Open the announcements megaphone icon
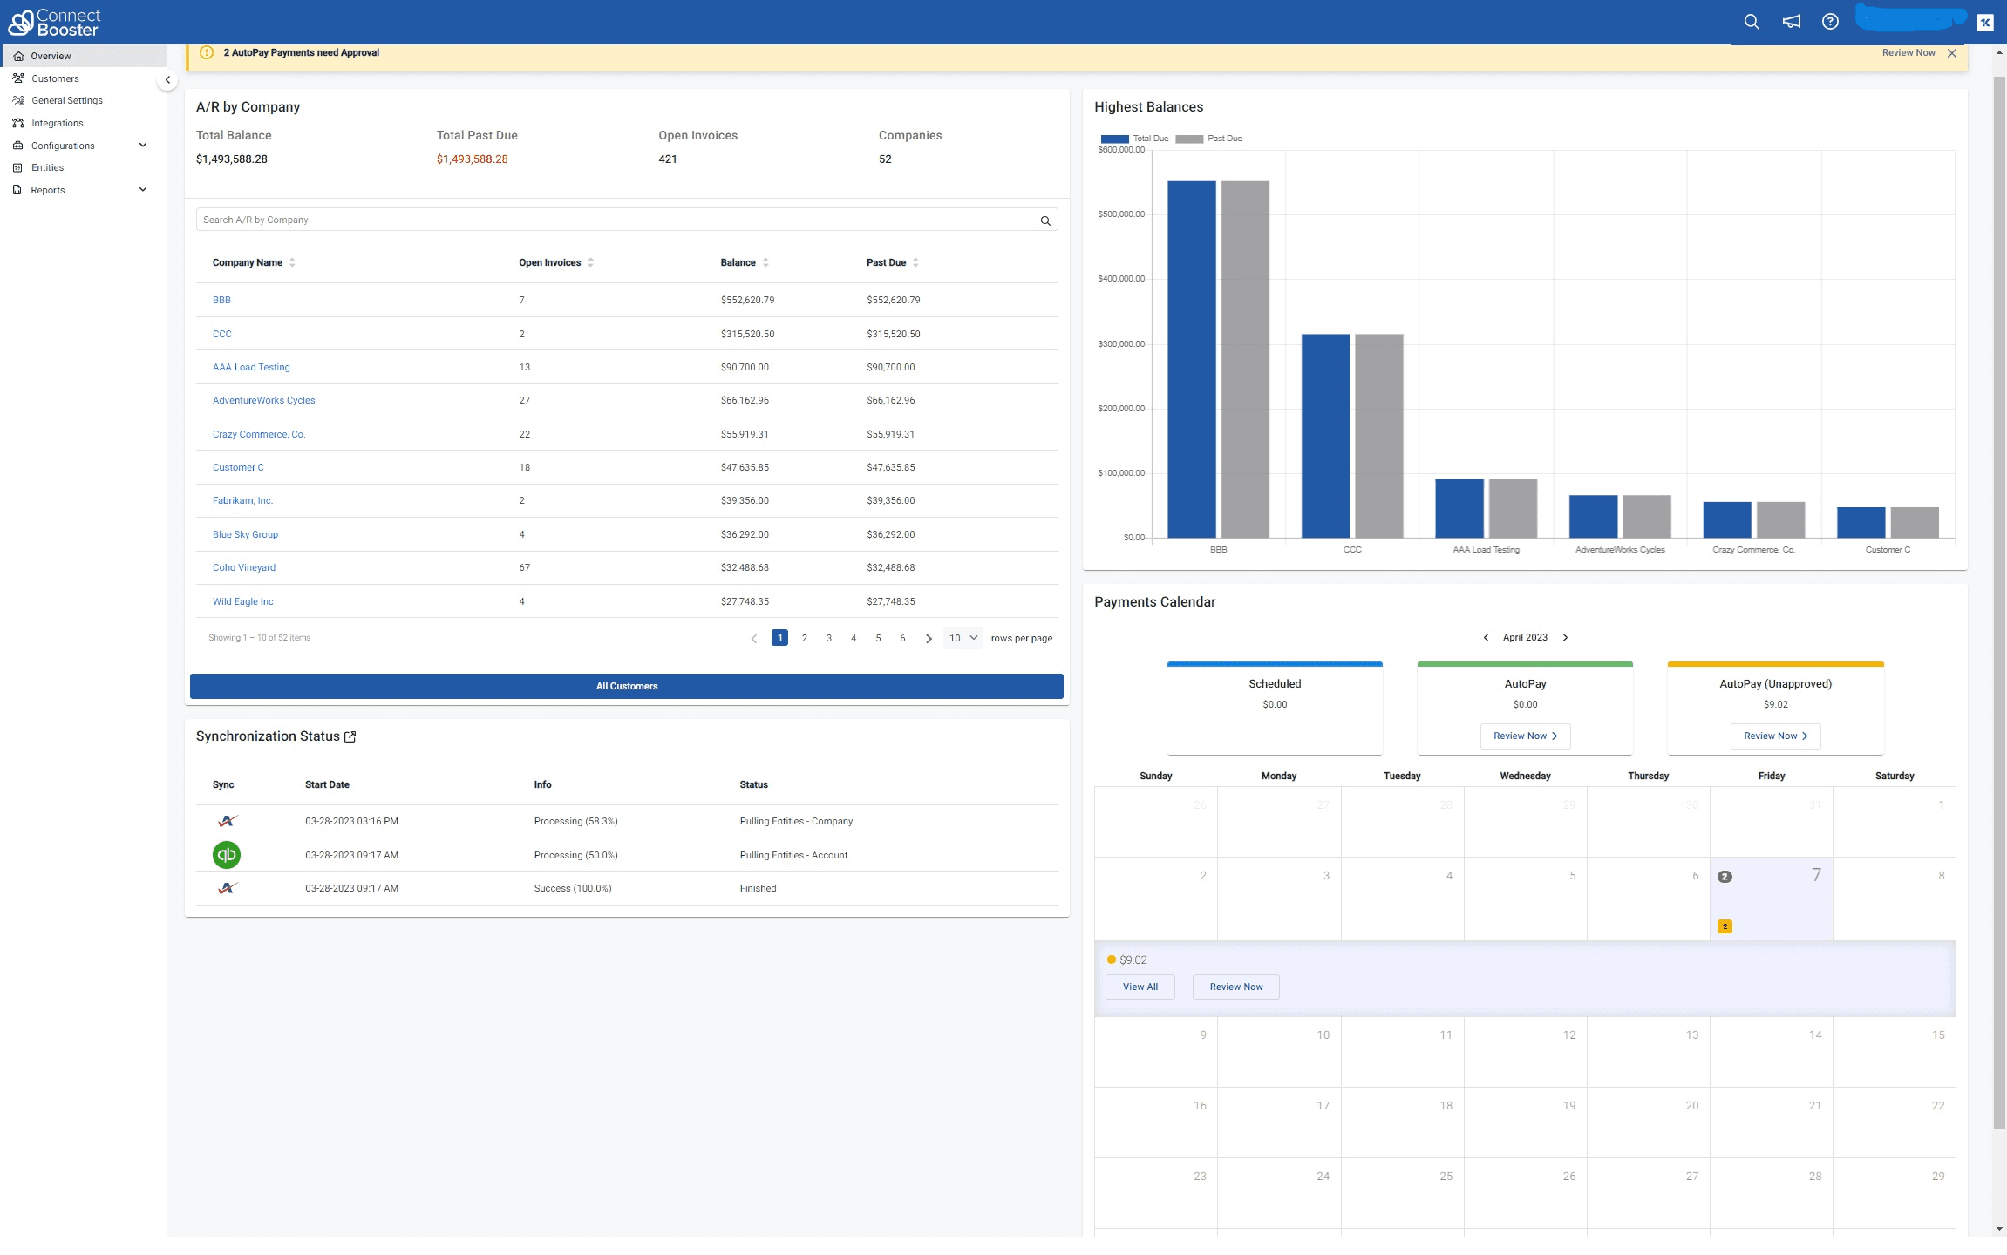Image resolution: width=2007 pixels, height=1255 pixels. click(x=1791, y=22)
